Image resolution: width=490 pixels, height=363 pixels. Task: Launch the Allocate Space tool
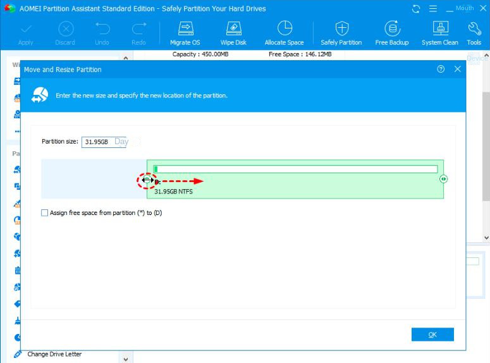(x=284, y=33)
